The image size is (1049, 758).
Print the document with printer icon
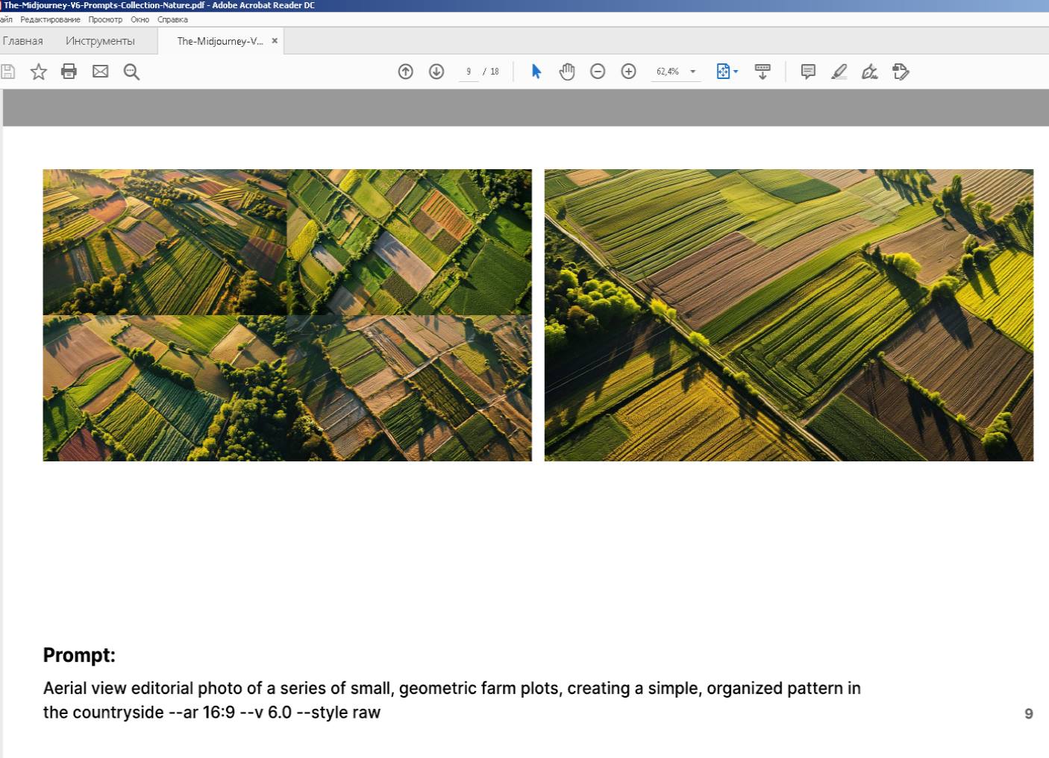69,72
